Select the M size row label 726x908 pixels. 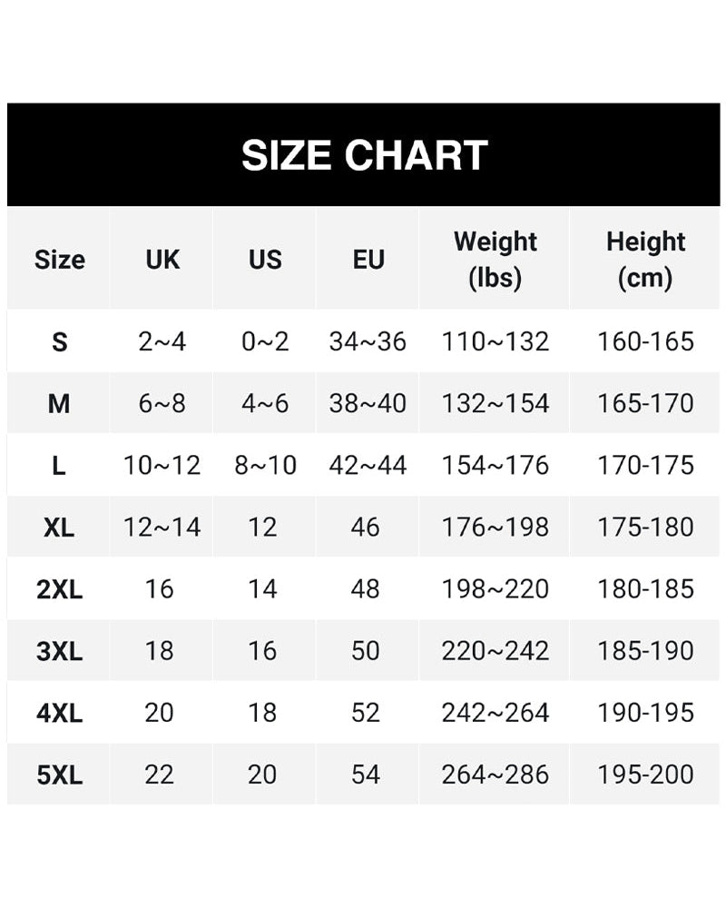(x=59, y=404)
